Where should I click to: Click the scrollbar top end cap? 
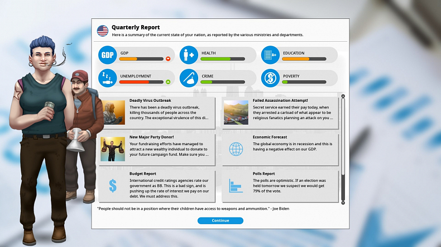(x=343, y=96)
